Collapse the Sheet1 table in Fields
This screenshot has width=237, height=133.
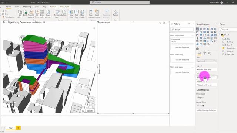pyautogui.click(x=220, y=35)
